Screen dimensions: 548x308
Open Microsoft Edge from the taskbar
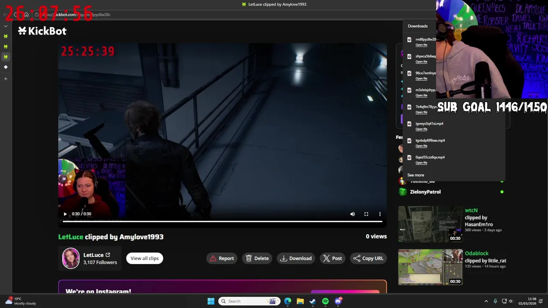click(288, 301)
